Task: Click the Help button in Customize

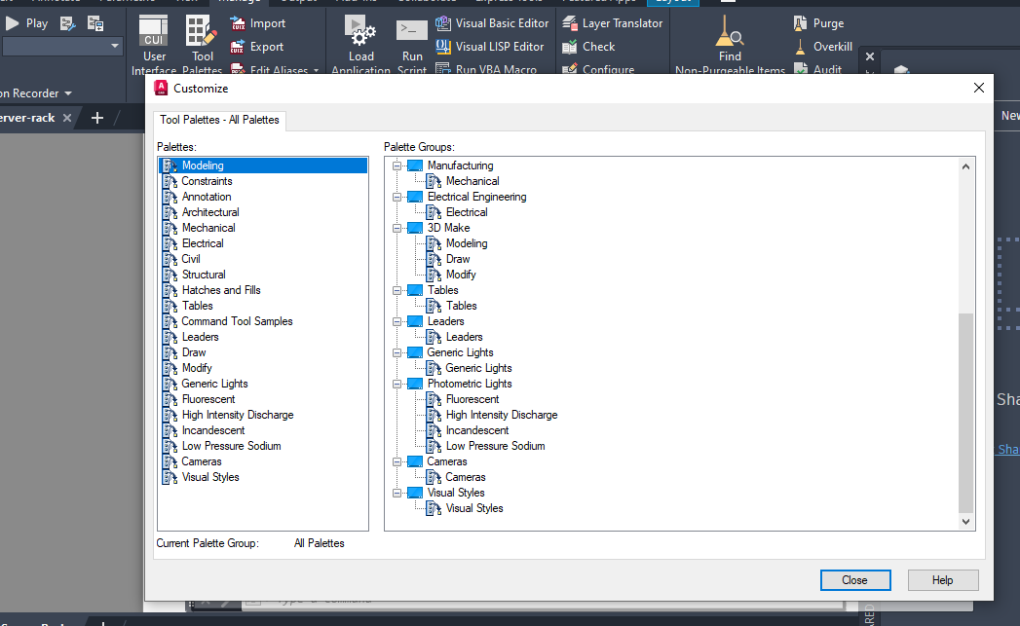Action: 943,580
